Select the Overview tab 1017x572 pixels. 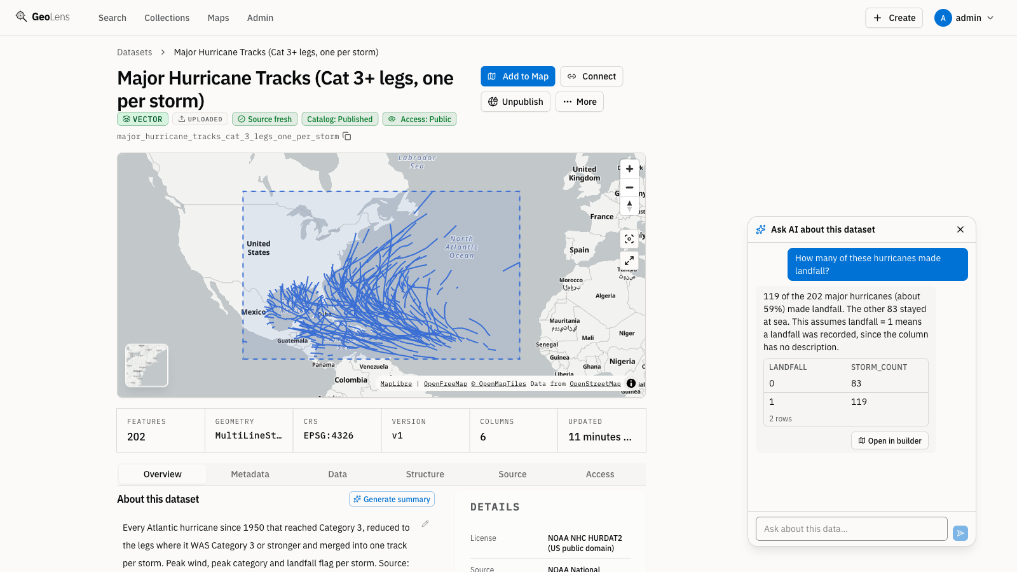point(162,474)
